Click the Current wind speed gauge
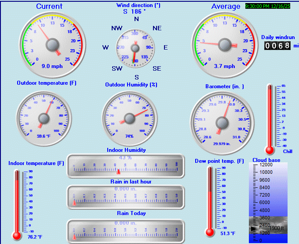The image size is (299, 244). [52, 44]
